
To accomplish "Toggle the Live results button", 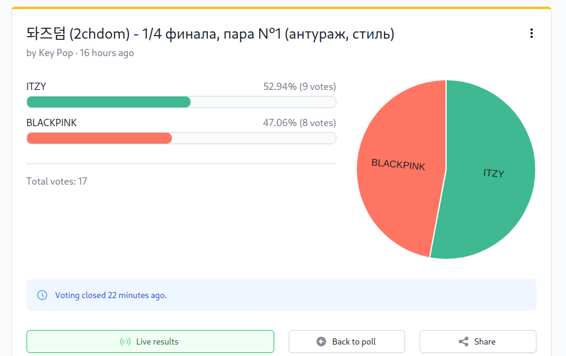I will (150, 342).
